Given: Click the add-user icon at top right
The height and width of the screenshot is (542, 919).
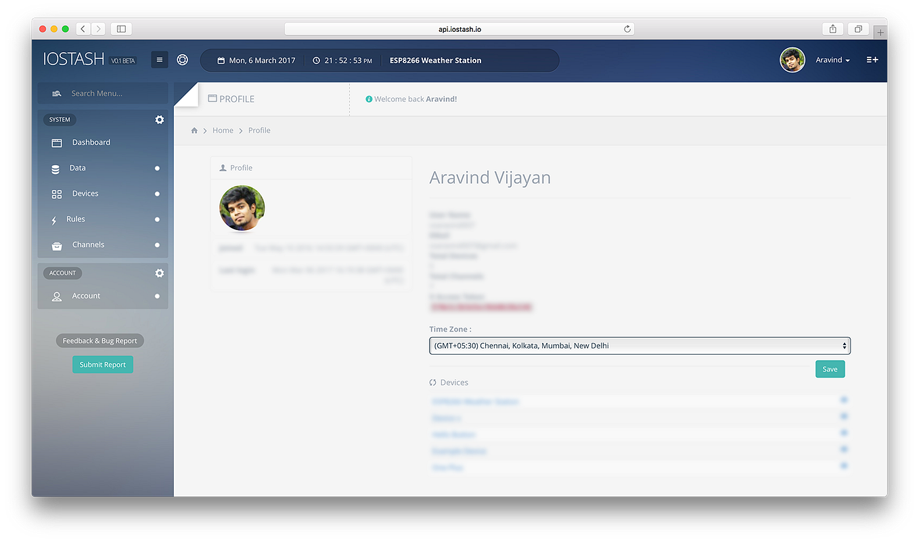Looking at the screenshot, I should [x=872, y=60].
